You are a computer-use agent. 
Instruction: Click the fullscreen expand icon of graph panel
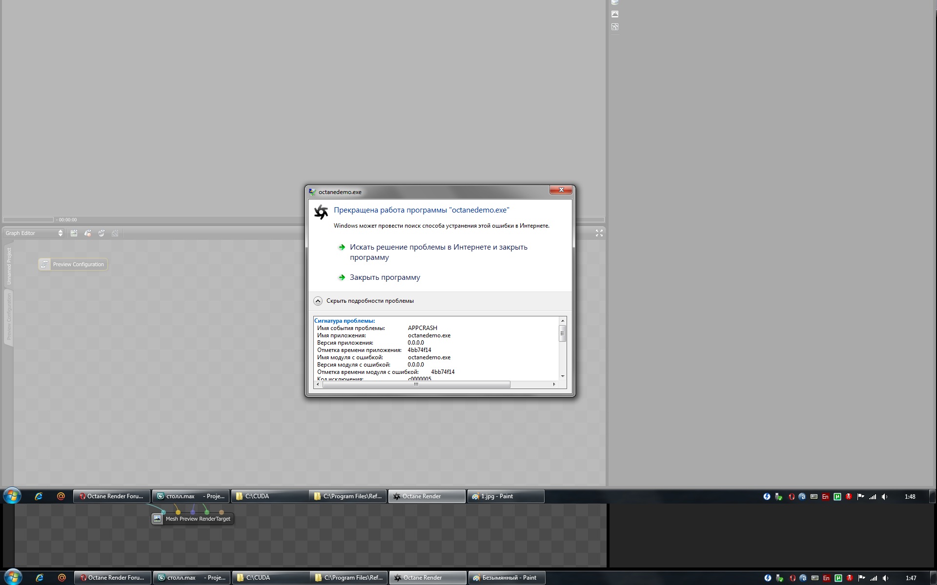click(x=599, y=233)
